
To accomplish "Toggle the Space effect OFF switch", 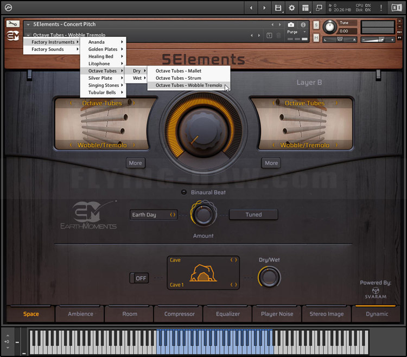I will 139,278.
